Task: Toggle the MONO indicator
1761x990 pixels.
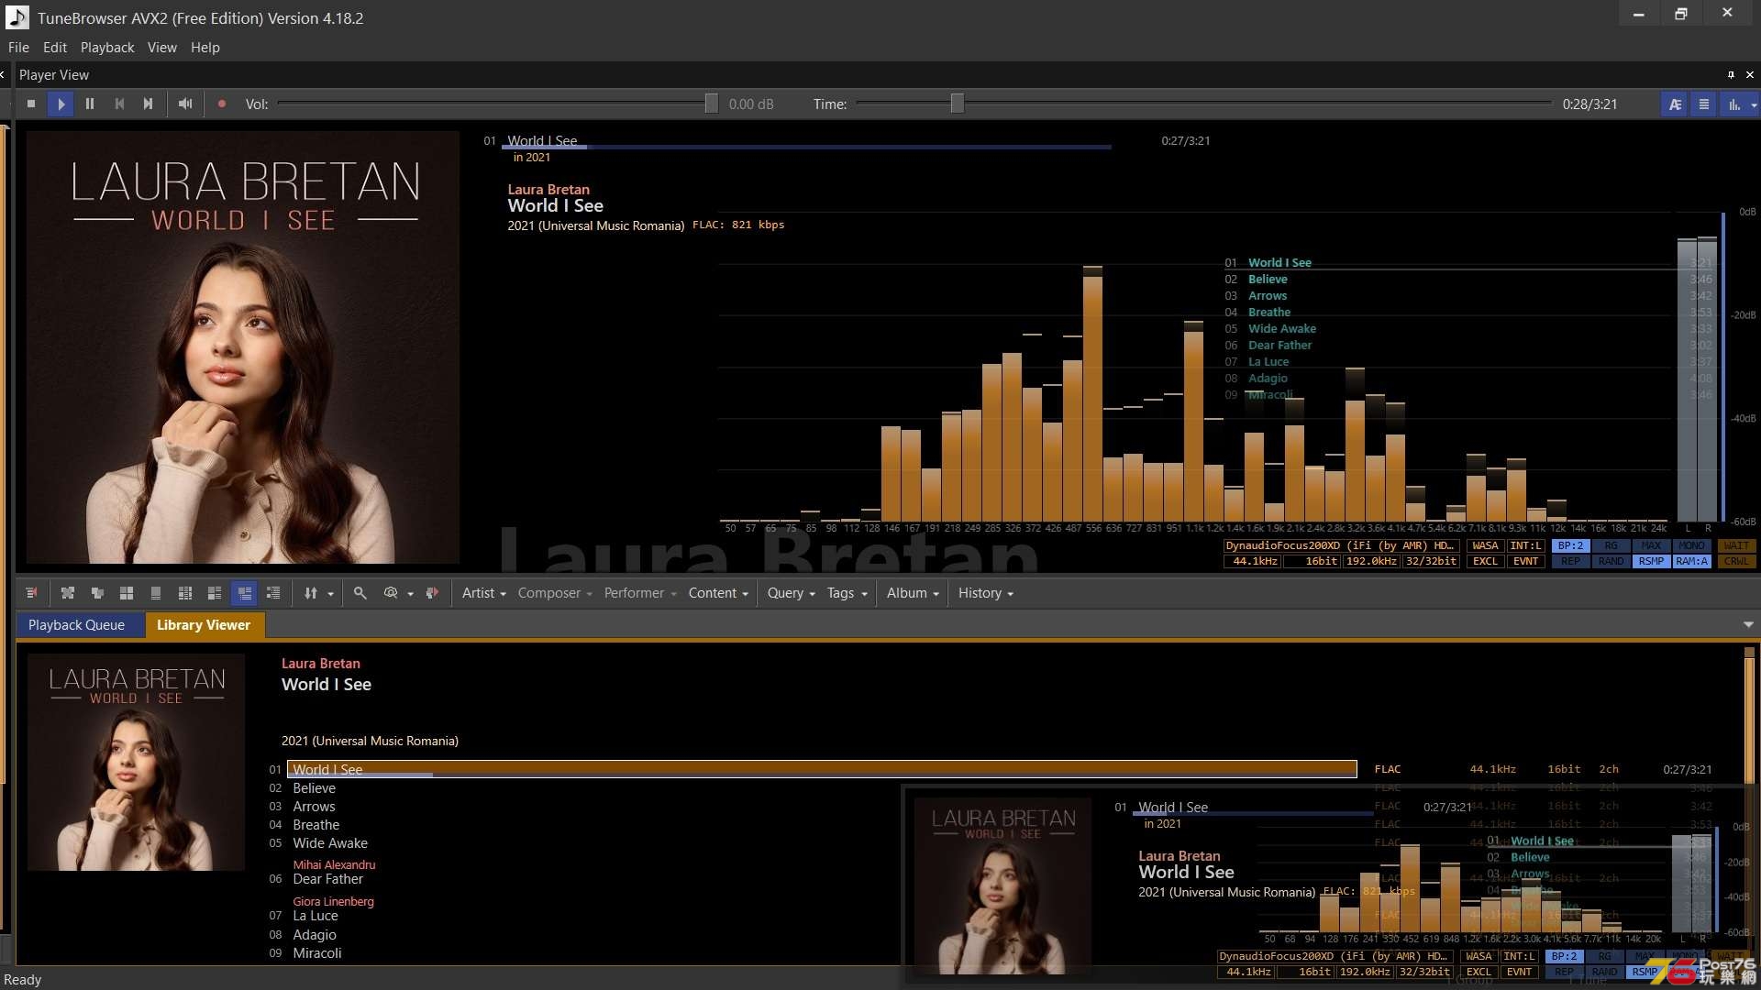Action: tap(1691, 545)
